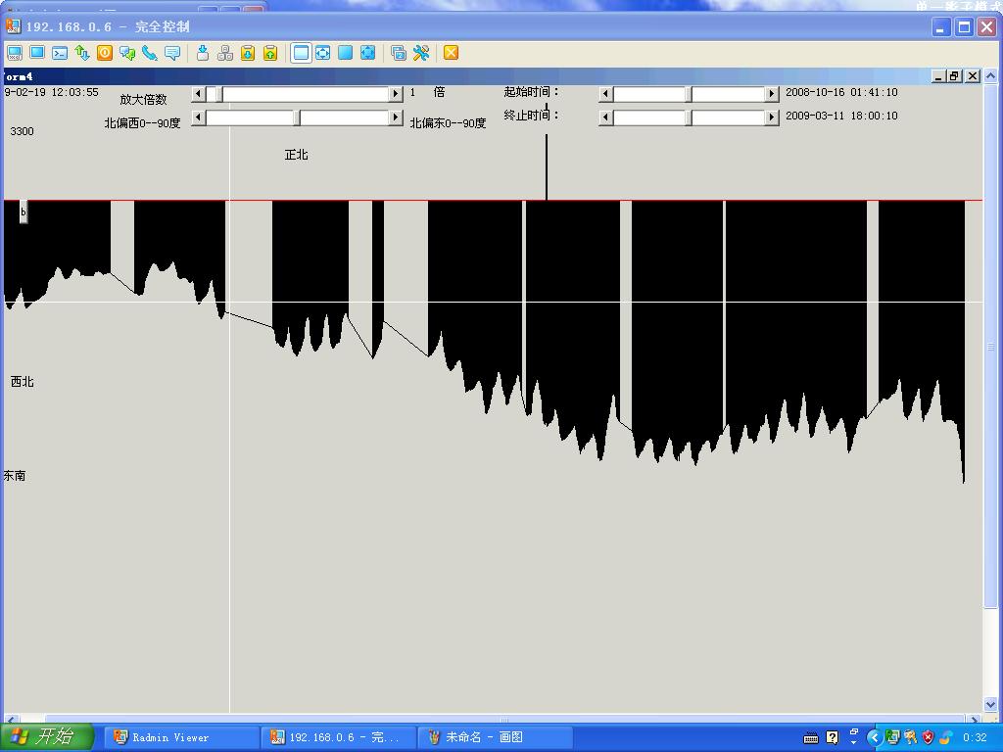
Task: Click the keys tray icon
Action: pyautogui.click(x=910, y=738)
